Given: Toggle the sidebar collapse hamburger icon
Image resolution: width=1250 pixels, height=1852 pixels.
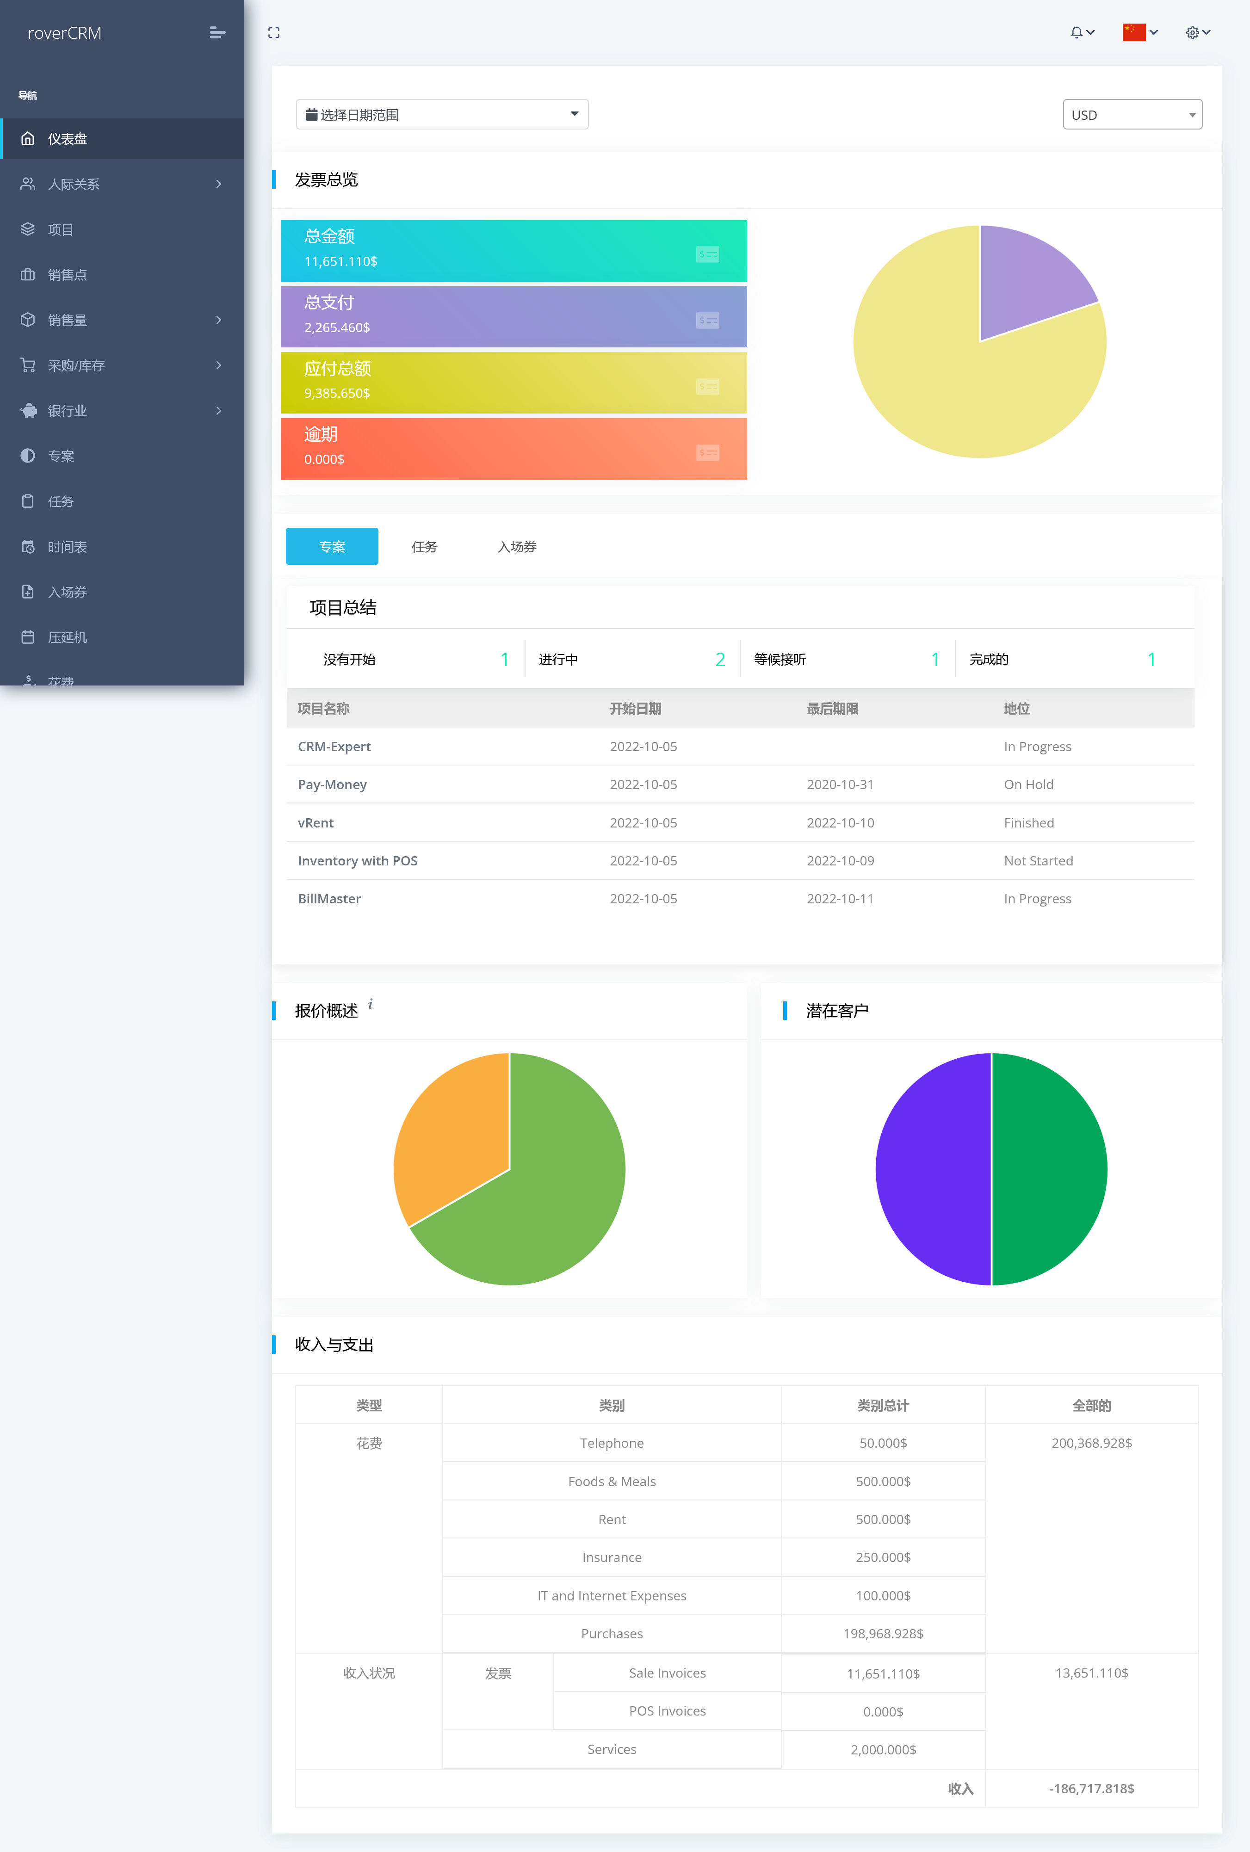Looking at the screenshot, I should pyautogui.click(x=217, y=33).
